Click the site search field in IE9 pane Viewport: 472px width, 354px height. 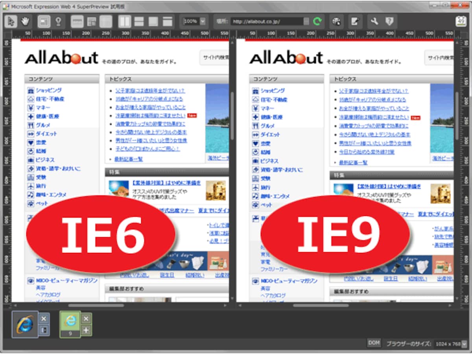pyautogui.click(x=439, y=58)
